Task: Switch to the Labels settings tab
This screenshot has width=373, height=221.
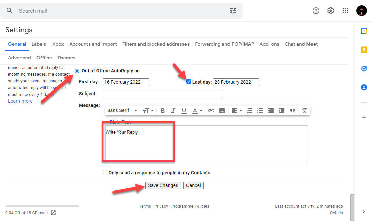Action: tap(39, 44)
